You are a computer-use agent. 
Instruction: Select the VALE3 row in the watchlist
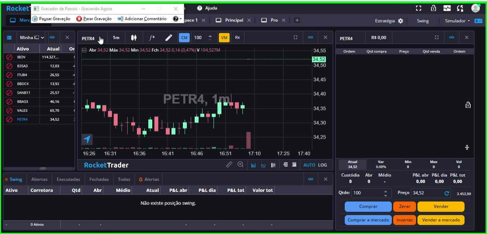pos(39,110)
